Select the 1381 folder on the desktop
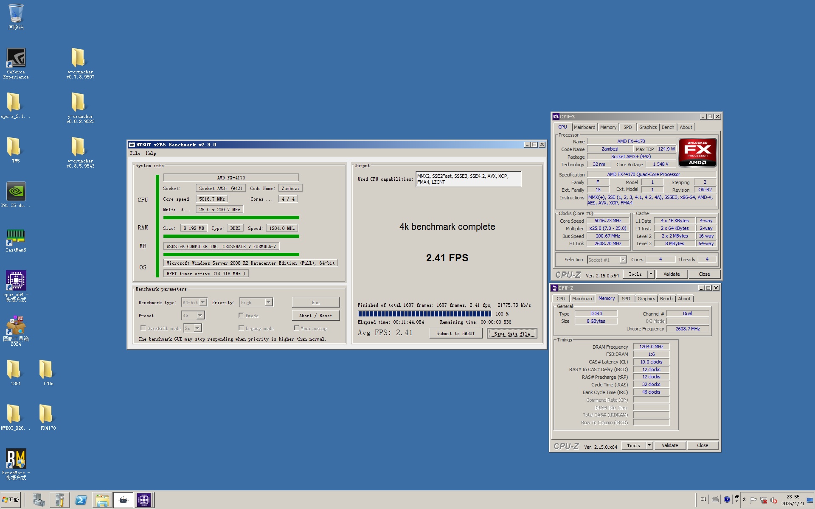The width and height of the screenshot is (815, 509). pyautogui.click(x=16, y=373)
